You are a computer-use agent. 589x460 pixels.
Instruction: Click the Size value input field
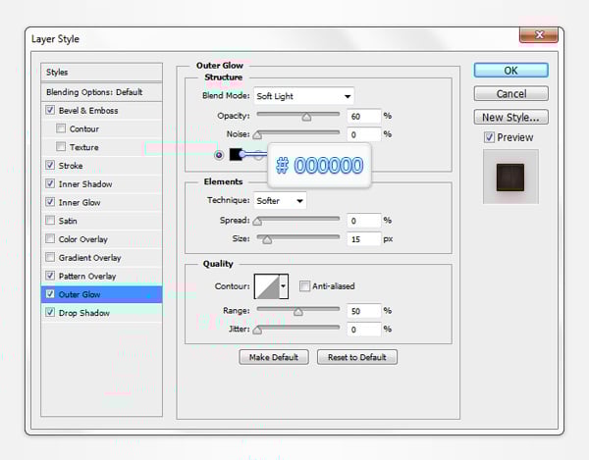pos(362,238)
